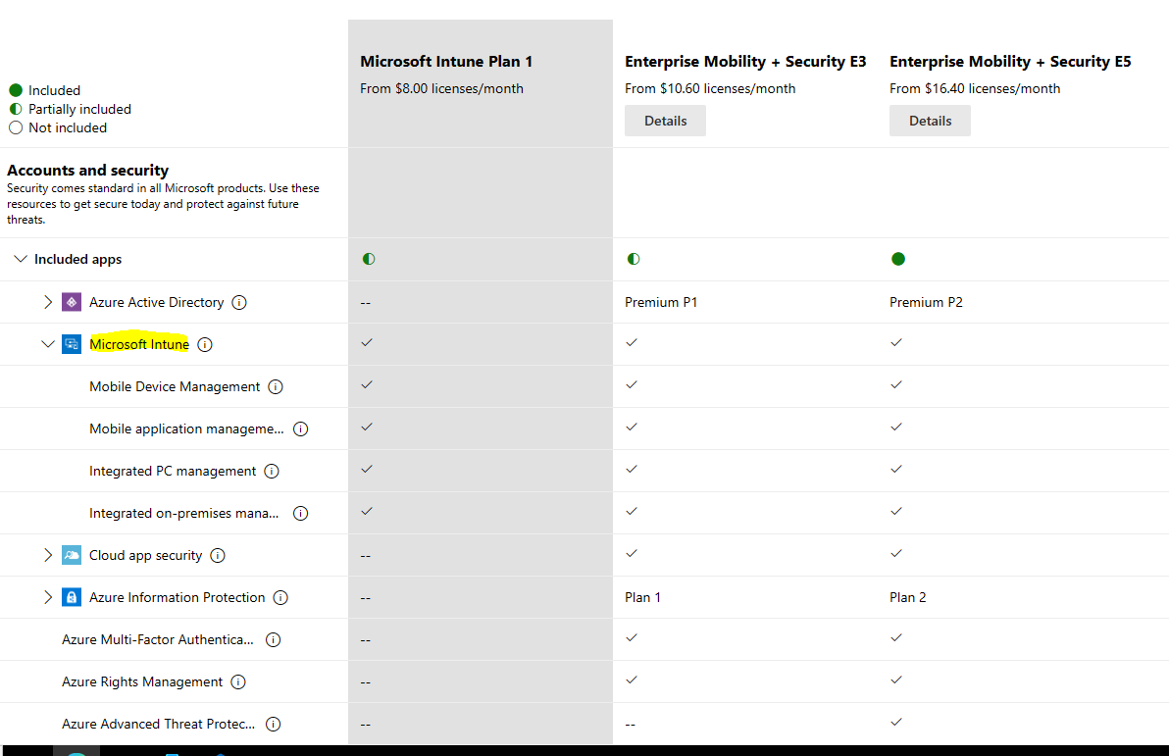1169x756 pixels.
Task: Click the Cloud app security label
Action: click(x=145, y=555)
